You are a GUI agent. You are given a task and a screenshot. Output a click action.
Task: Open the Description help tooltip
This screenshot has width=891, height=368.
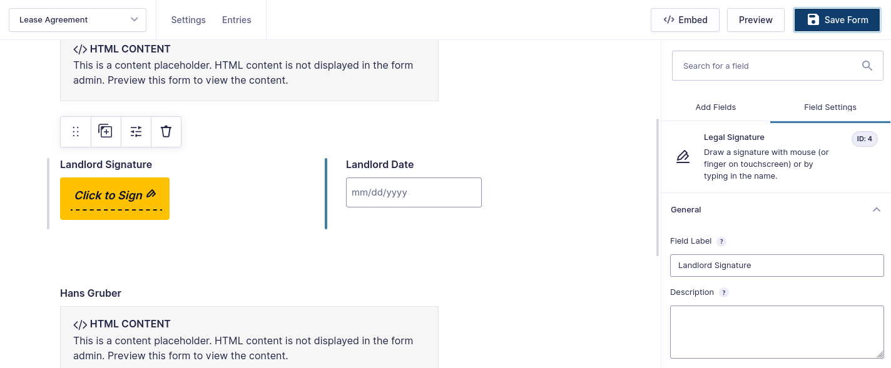click(724, 292)
